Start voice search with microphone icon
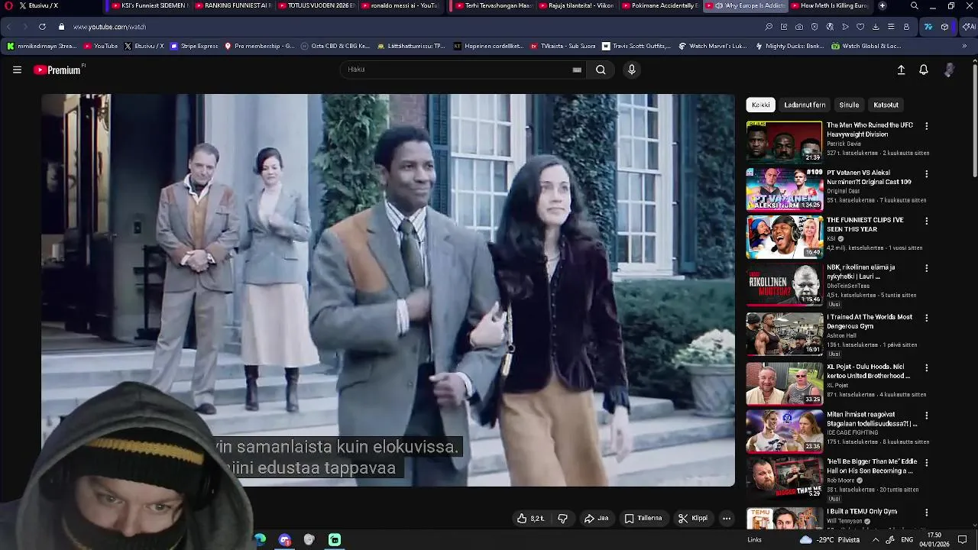The width and height of the screenshot is (978, 550). tap(631, 70)
